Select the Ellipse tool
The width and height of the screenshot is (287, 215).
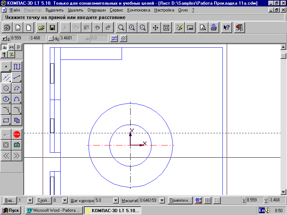click(6, 99)
